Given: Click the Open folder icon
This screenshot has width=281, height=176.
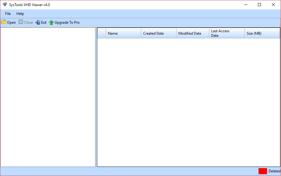Looking at the screenshot, I should pyautogui.click(x=4, y=22).
